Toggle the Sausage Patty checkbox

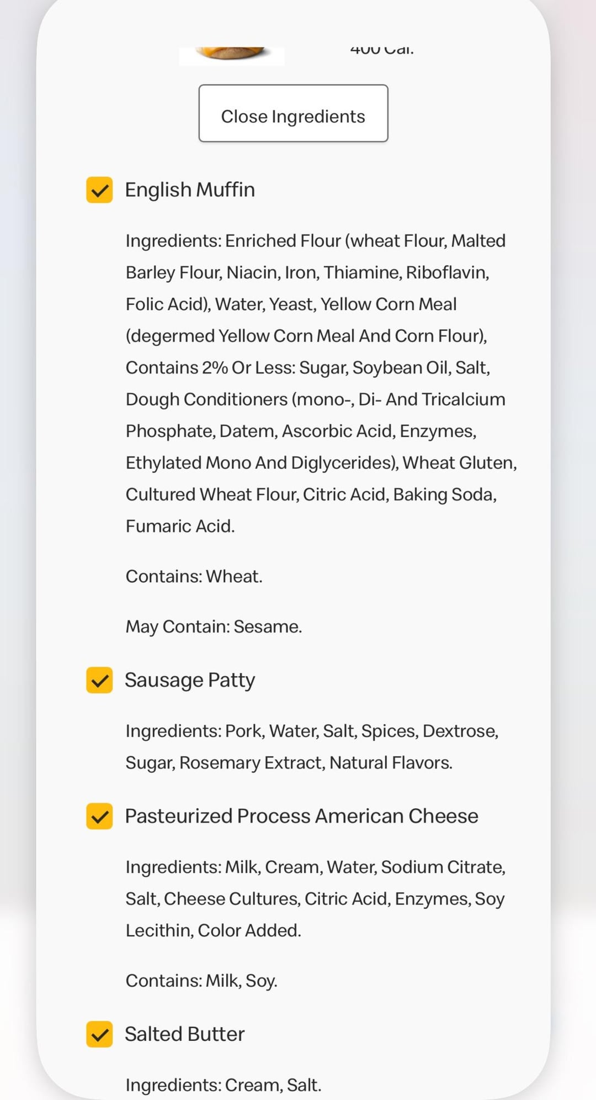[99, 680]
